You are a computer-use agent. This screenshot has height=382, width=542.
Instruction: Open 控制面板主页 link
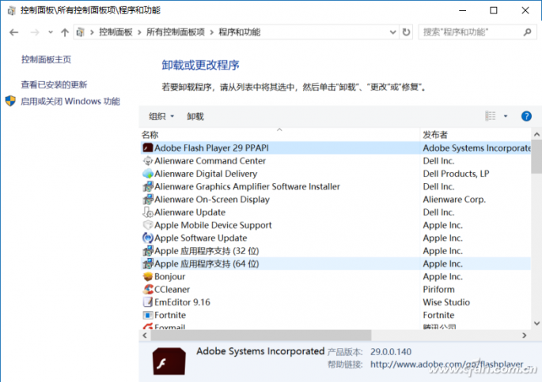tap(46, 60)
